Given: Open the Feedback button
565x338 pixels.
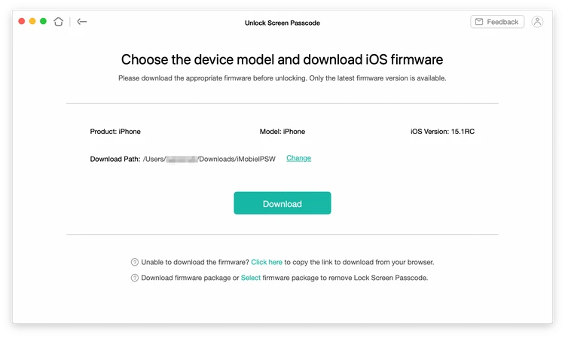Looking at the screenshot, I should (x=497, y=22).
